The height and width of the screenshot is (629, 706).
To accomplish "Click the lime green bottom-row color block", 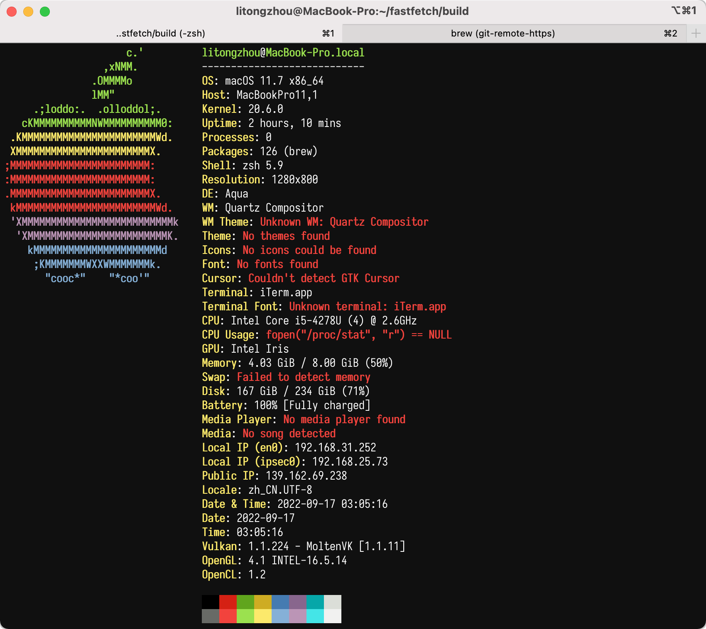I will 245,616.
